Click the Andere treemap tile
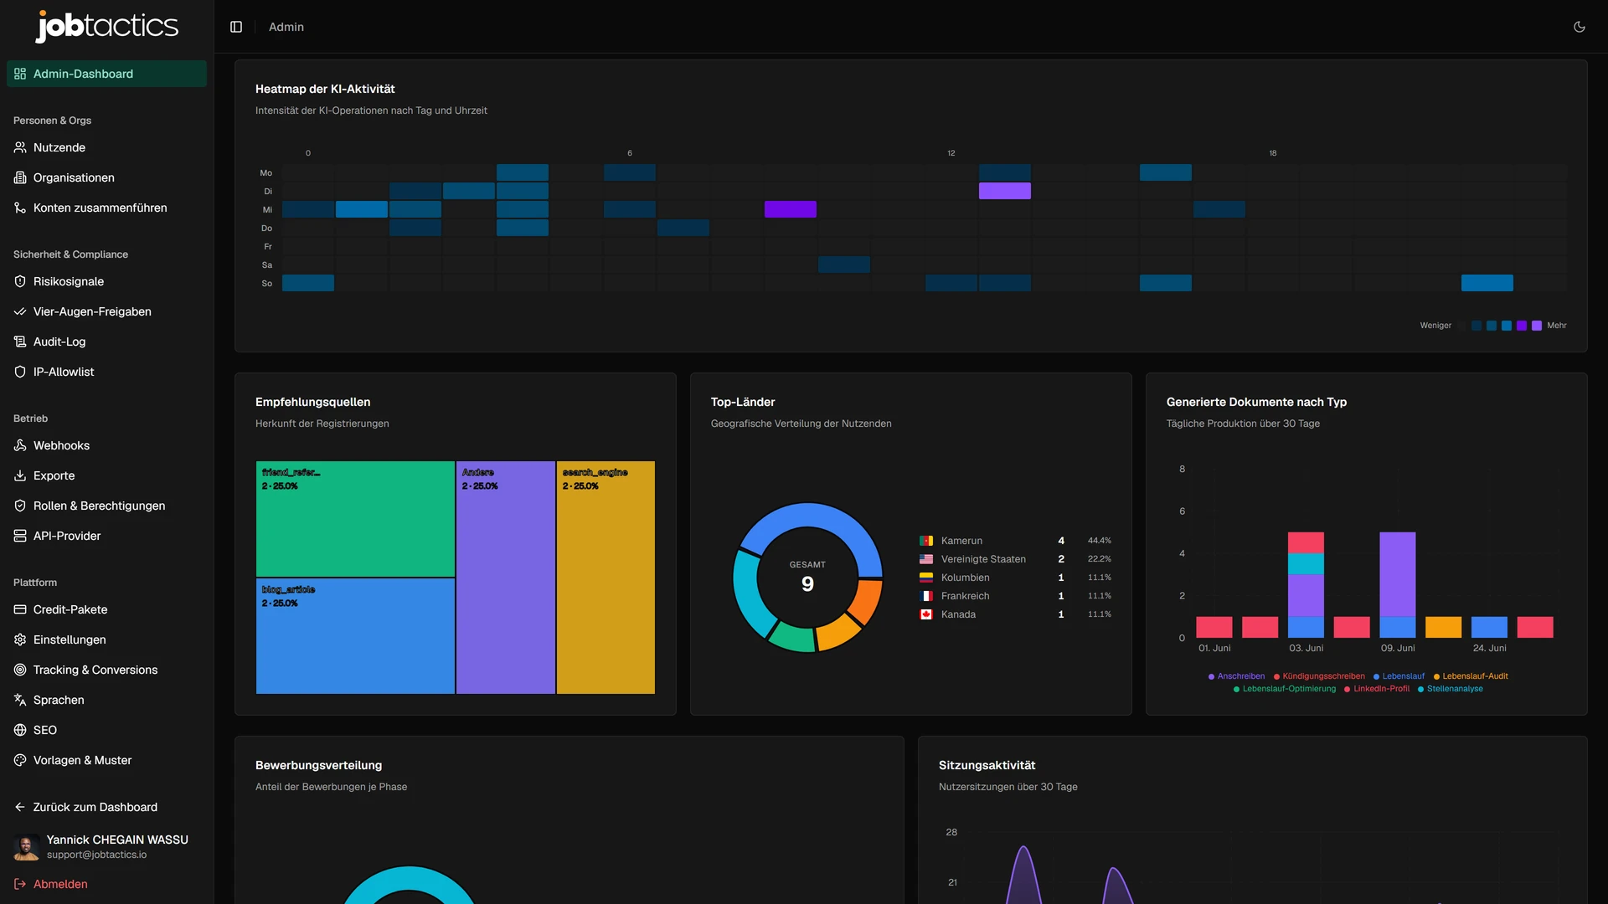The image size is (1608, 904). (506, 578)
